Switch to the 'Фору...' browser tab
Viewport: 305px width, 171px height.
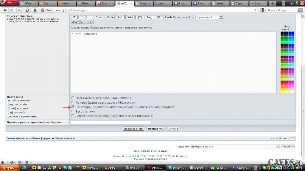(x=142, y=4)
